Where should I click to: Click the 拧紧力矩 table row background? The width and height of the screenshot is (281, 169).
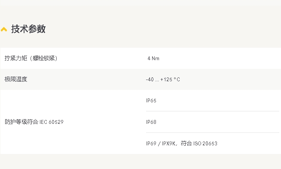click(140, 58)
